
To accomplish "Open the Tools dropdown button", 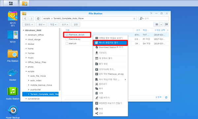I will (x=65, y=24).
